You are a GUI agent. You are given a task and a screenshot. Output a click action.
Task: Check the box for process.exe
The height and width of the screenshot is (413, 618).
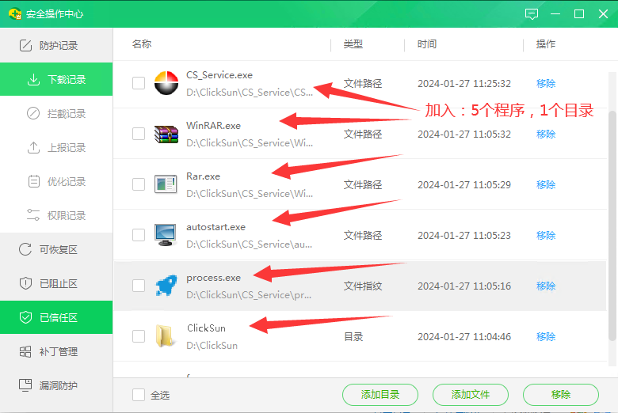(139, 286)
